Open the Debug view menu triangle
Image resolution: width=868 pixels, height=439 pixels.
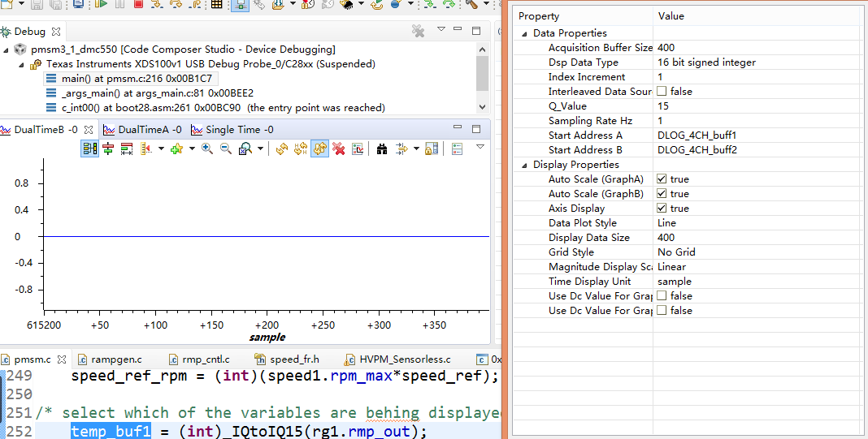[441, 29]
